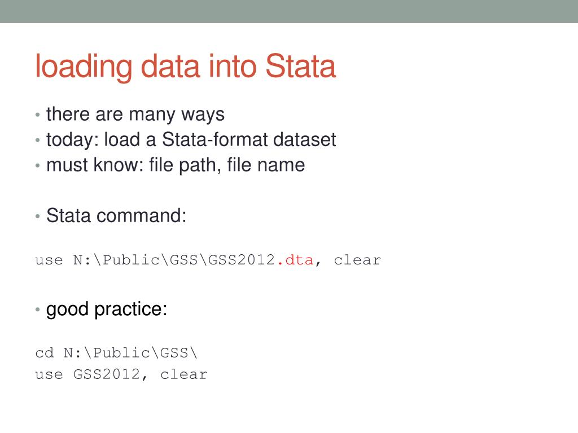578x433 pixels.
Task: Click the word 'loading' in the title
Action: pyautogui.click(x=84, y=67)
